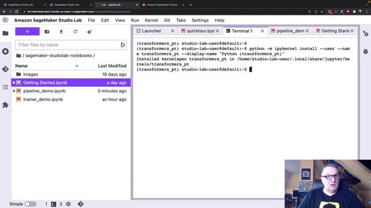Viewport: 371px width, 208px height.
Task: Open the Run menu
Action: (135, 20)
